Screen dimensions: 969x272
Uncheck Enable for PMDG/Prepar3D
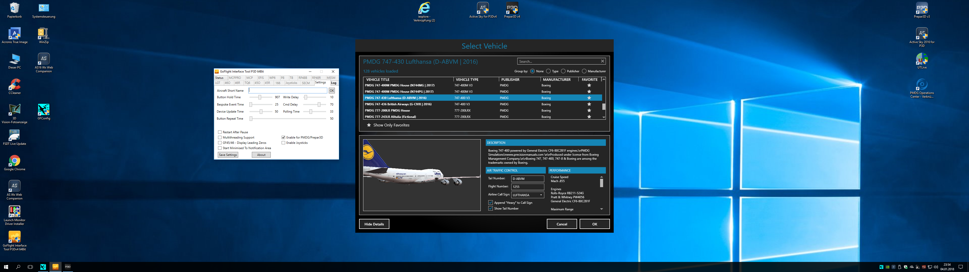(x=283, y=138)
